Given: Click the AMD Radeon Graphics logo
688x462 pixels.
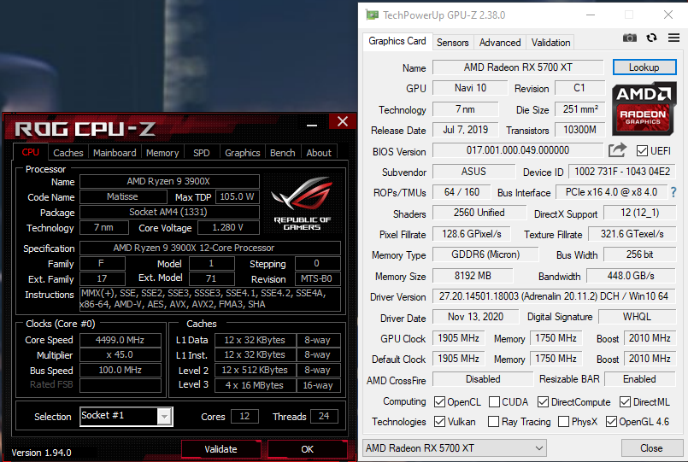Looking at the screenshot, I should point(644,108).
